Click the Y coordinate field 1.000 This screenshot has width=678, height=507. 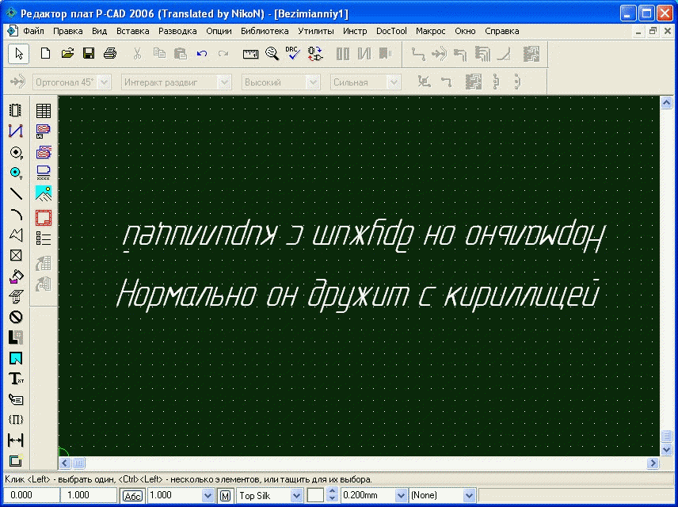click(x=89, y=495)
